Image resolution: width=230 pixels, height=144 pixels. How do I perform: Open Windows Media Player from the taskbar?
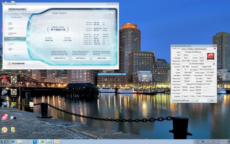27,142
